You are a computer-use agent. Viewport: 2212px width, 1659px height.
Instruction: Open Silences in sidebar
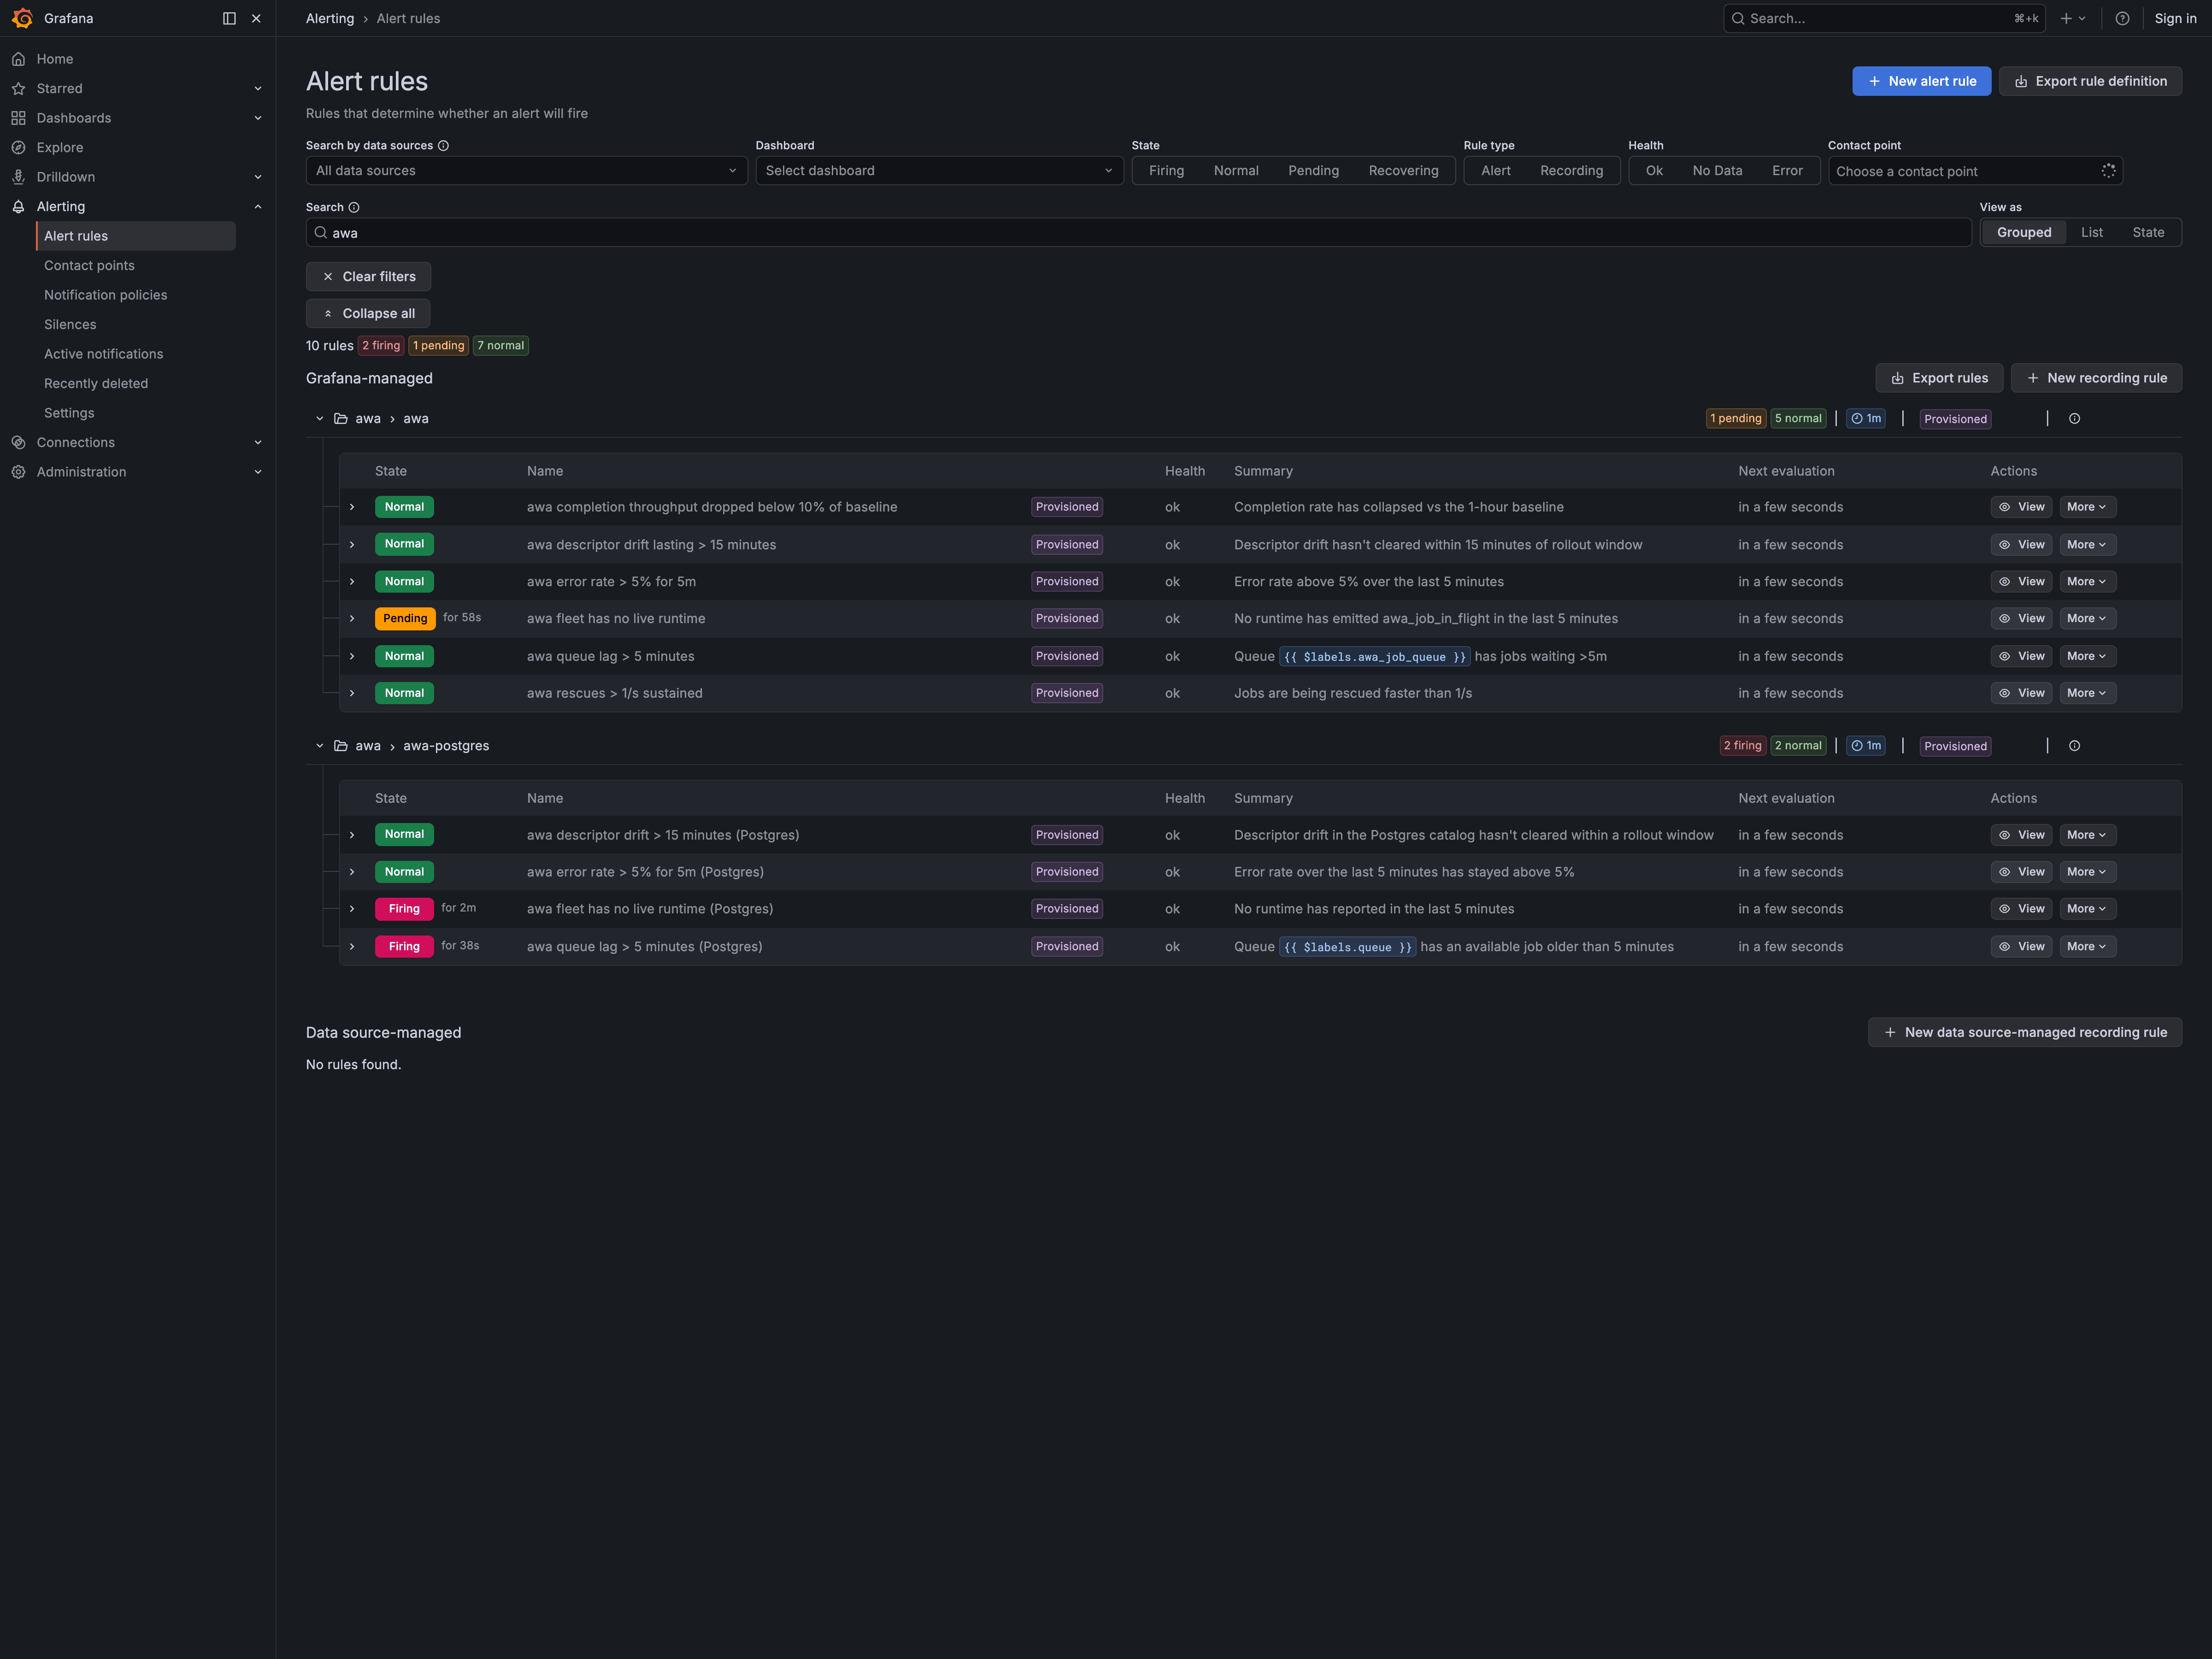click(x=70, y=324)
